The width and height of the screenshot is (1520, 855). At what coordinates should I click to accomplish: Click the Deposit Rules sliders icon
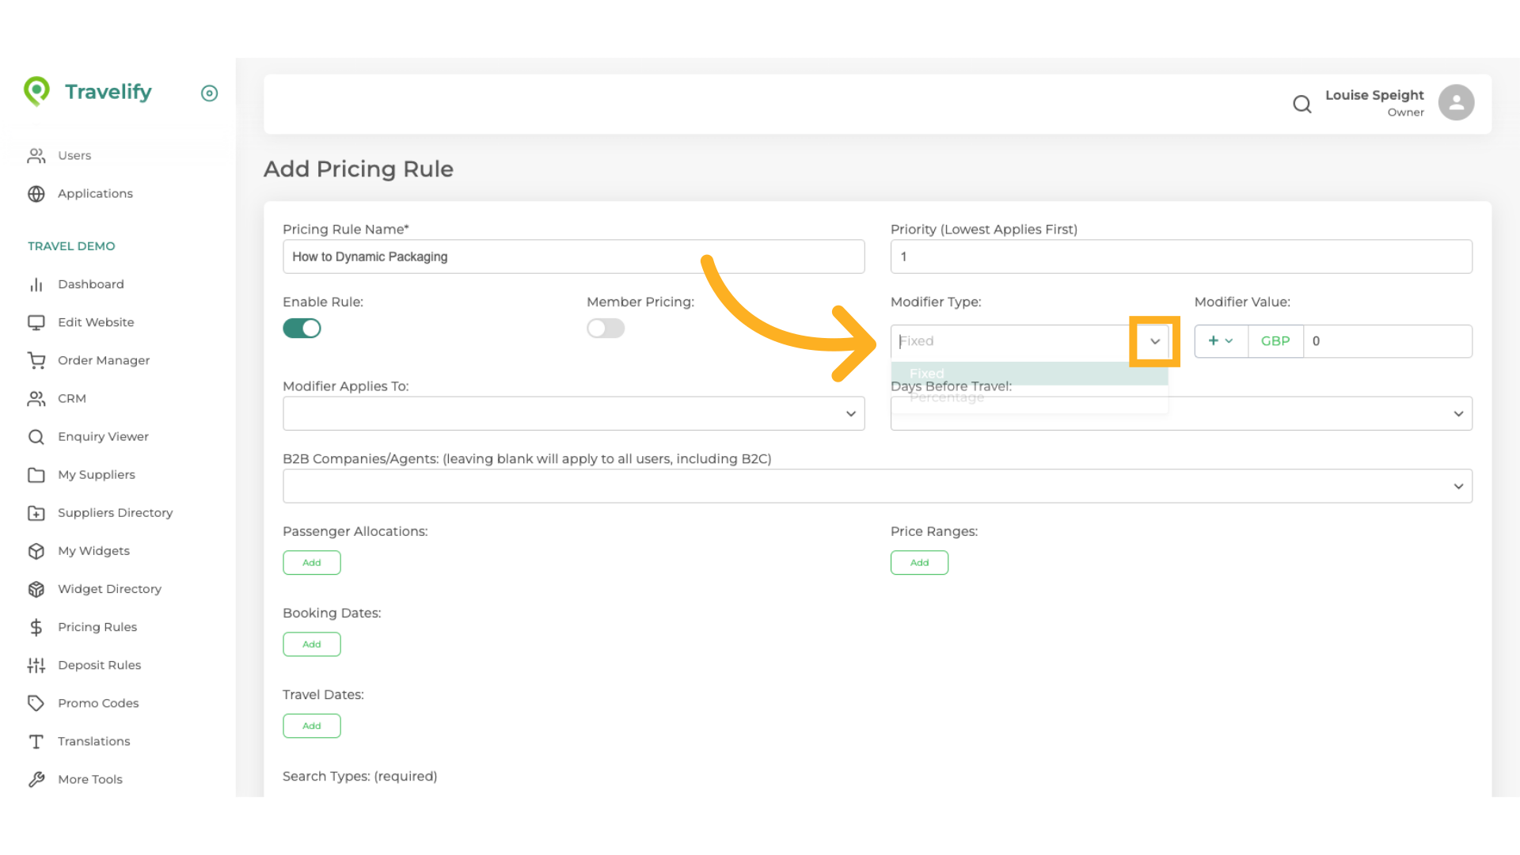36,665
